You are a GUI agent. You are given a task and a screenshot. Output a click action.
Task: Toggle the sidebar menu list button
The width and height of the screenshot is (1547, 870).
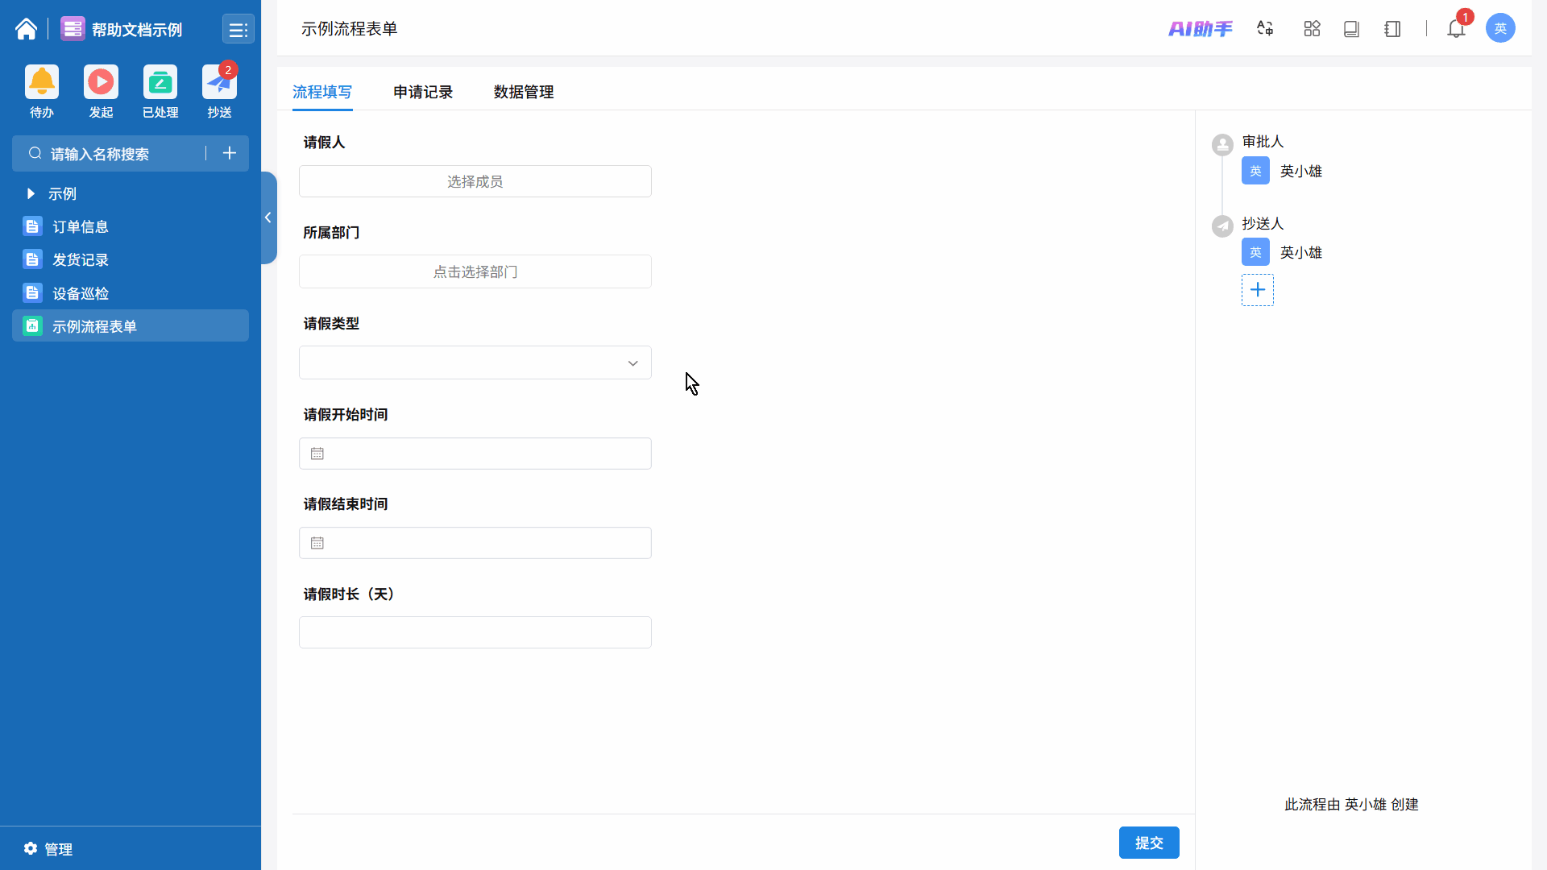238,30
